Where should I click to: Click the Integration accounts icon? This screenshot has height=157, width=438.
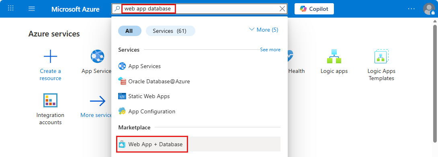(51, 100)
